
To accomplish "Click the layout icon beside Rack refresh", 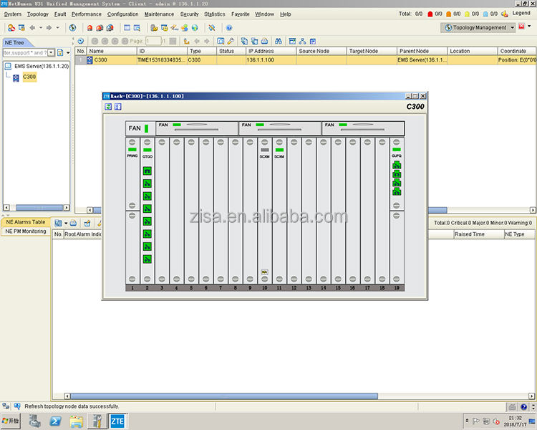I will [117, 107].
